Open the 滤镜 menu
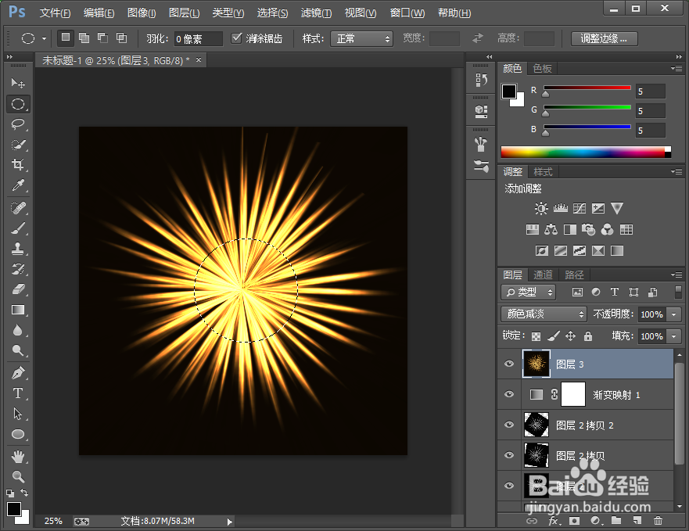689x531 pixels. point(316,13)
